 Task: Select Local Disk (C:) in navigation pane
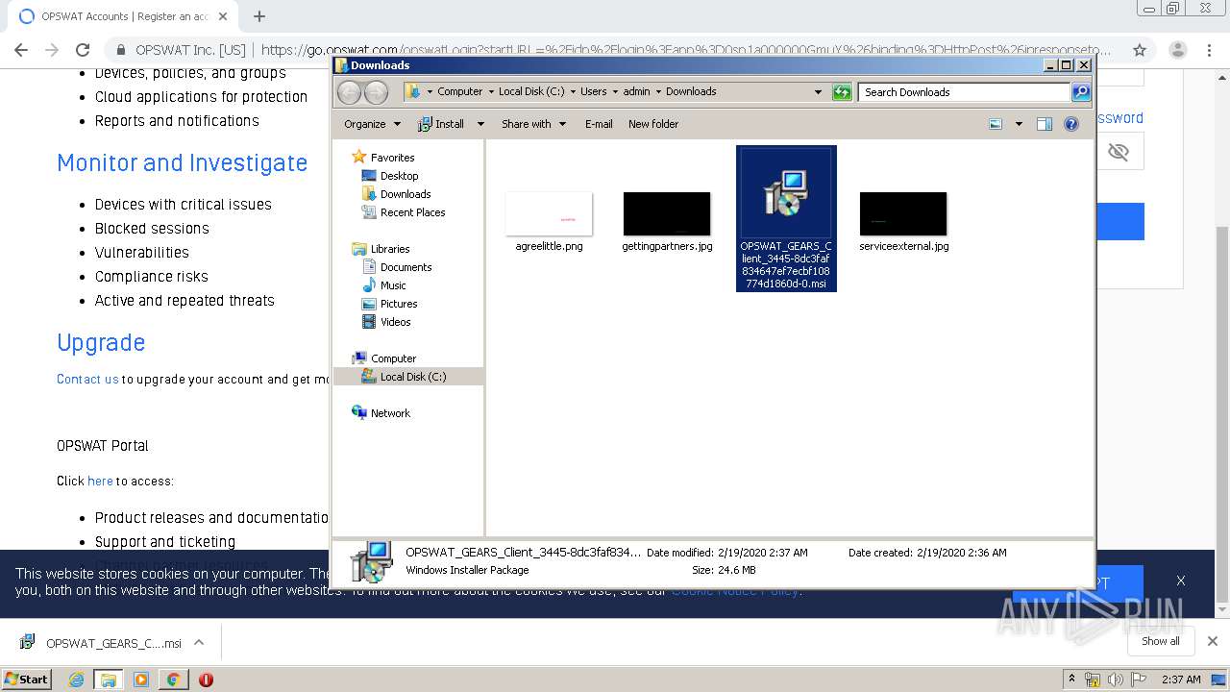pos(404,377)
